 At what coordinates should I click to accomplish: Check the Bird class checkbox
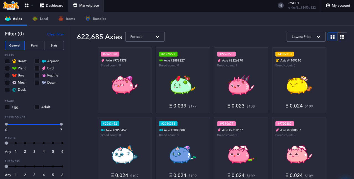(37, 68)
